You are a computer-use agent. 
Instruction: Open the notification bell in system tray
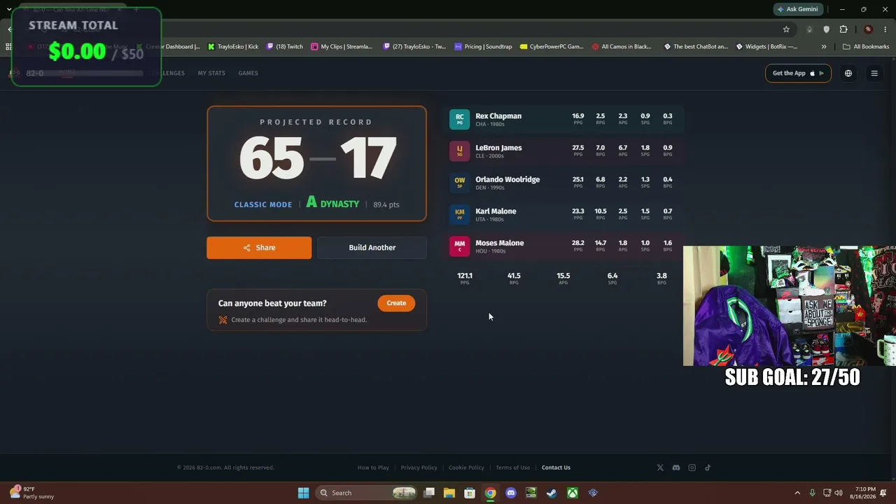(883, 493)
